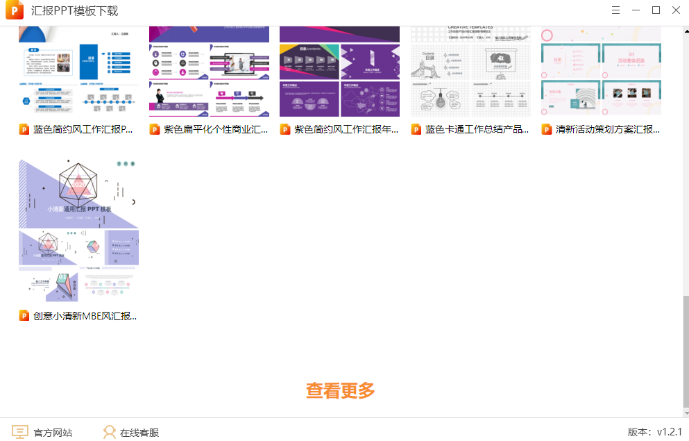
Task: Click the monitor icon beside 官方网站
Action: point(19,432)
